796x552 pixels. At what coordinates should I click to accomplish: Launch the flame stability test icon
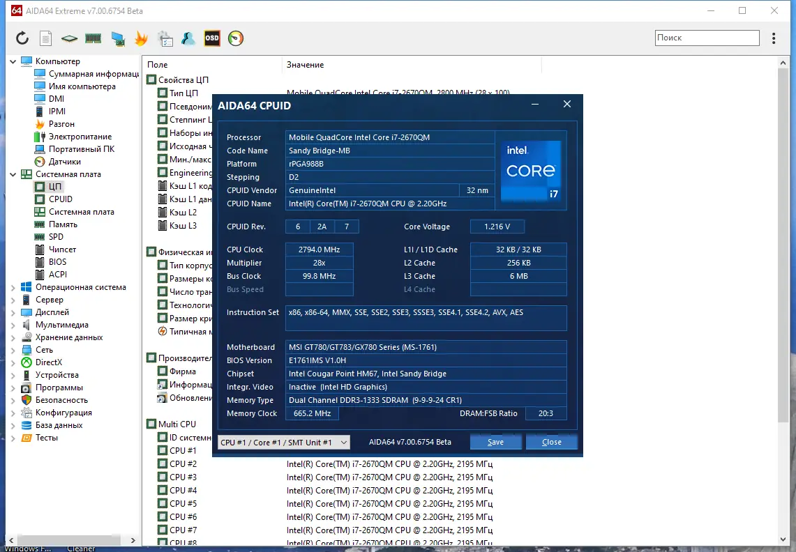[x=141, y=38]
